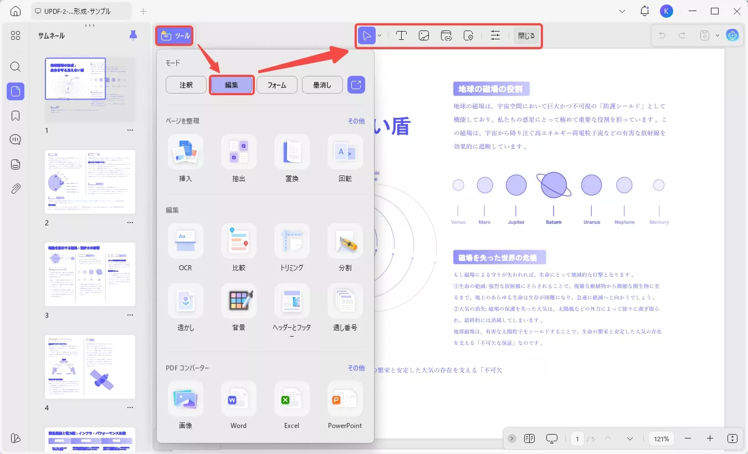Open the AI assistant icon near top right
748x454 pixels.
coord(732,35)
